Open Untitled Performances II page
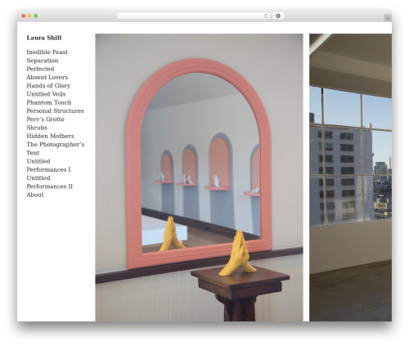This screenshot has height=346, width=409. (x=50, y=182)
